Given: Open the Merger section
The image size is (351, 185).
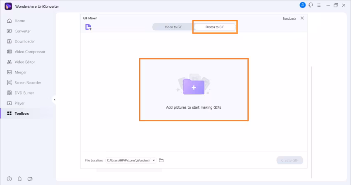Looking at the screenshot, I should [20, 72].
